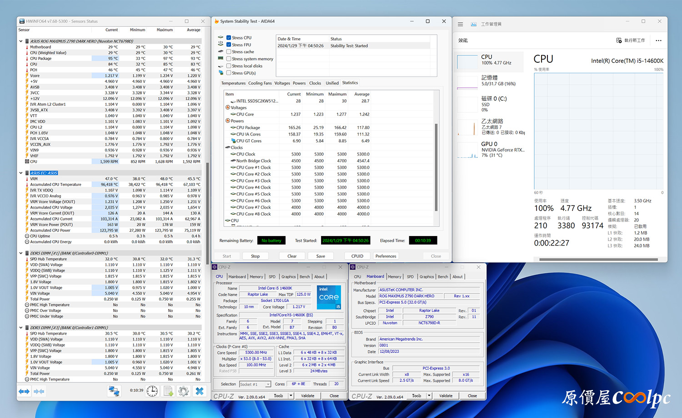This screenshot has height=418, width=682.
Task: Click HWiNFO clock reset timer icon
Action: tap(152, 391)
